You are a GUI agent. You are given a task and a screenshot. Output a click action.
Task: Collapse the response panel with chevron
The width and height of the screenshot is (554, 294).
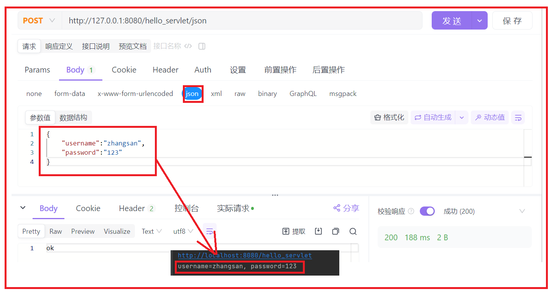tap(23, 208)
